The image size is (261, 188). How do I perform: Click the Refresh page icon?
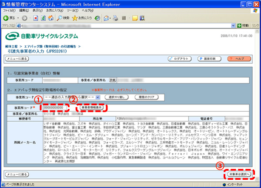[43, 18]
